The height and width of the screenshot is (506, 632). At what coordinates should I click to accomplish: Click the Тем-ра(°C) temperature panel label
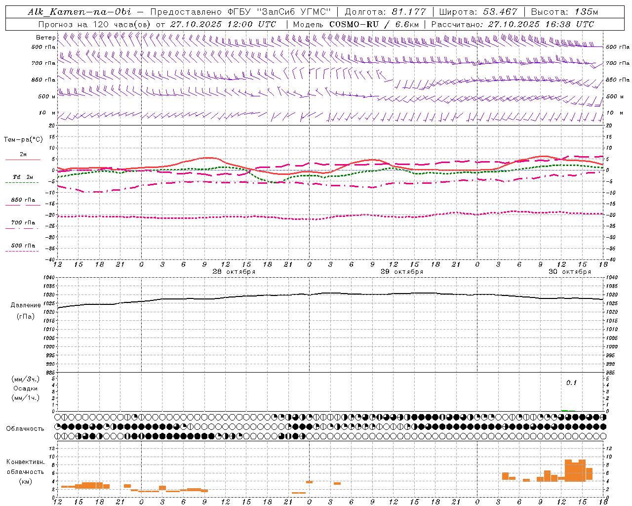point(23,140)
